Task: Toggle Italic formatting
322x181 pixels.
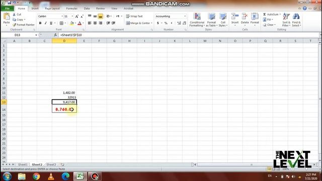Action: [x=46, y=23]
